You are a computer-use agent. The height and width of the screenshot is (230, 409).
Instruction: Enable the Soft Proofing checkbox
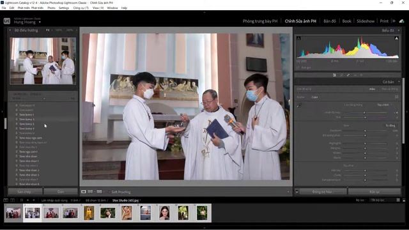point(109,192)
